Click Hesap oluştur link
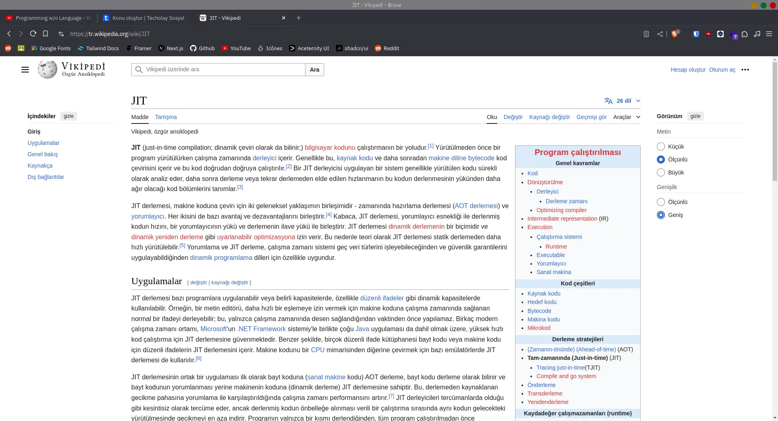The image size is (778, 421). coord(688,70)
